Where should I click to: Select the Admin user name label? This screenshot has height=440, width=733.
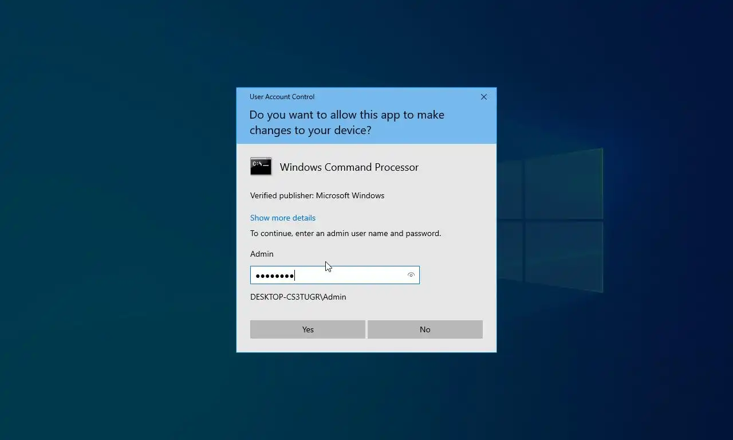click(x=262, y=254)
